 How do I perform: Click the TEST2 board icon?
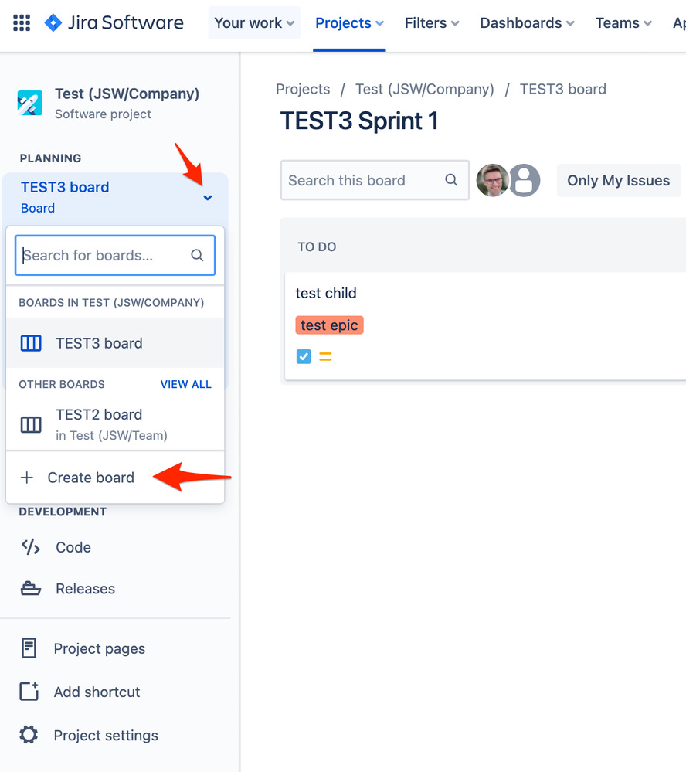click(30, 424)
